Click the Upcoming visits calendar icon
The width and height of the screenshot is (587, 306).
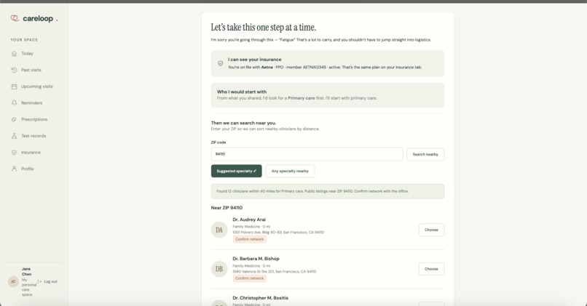click(x=15, y=86)
